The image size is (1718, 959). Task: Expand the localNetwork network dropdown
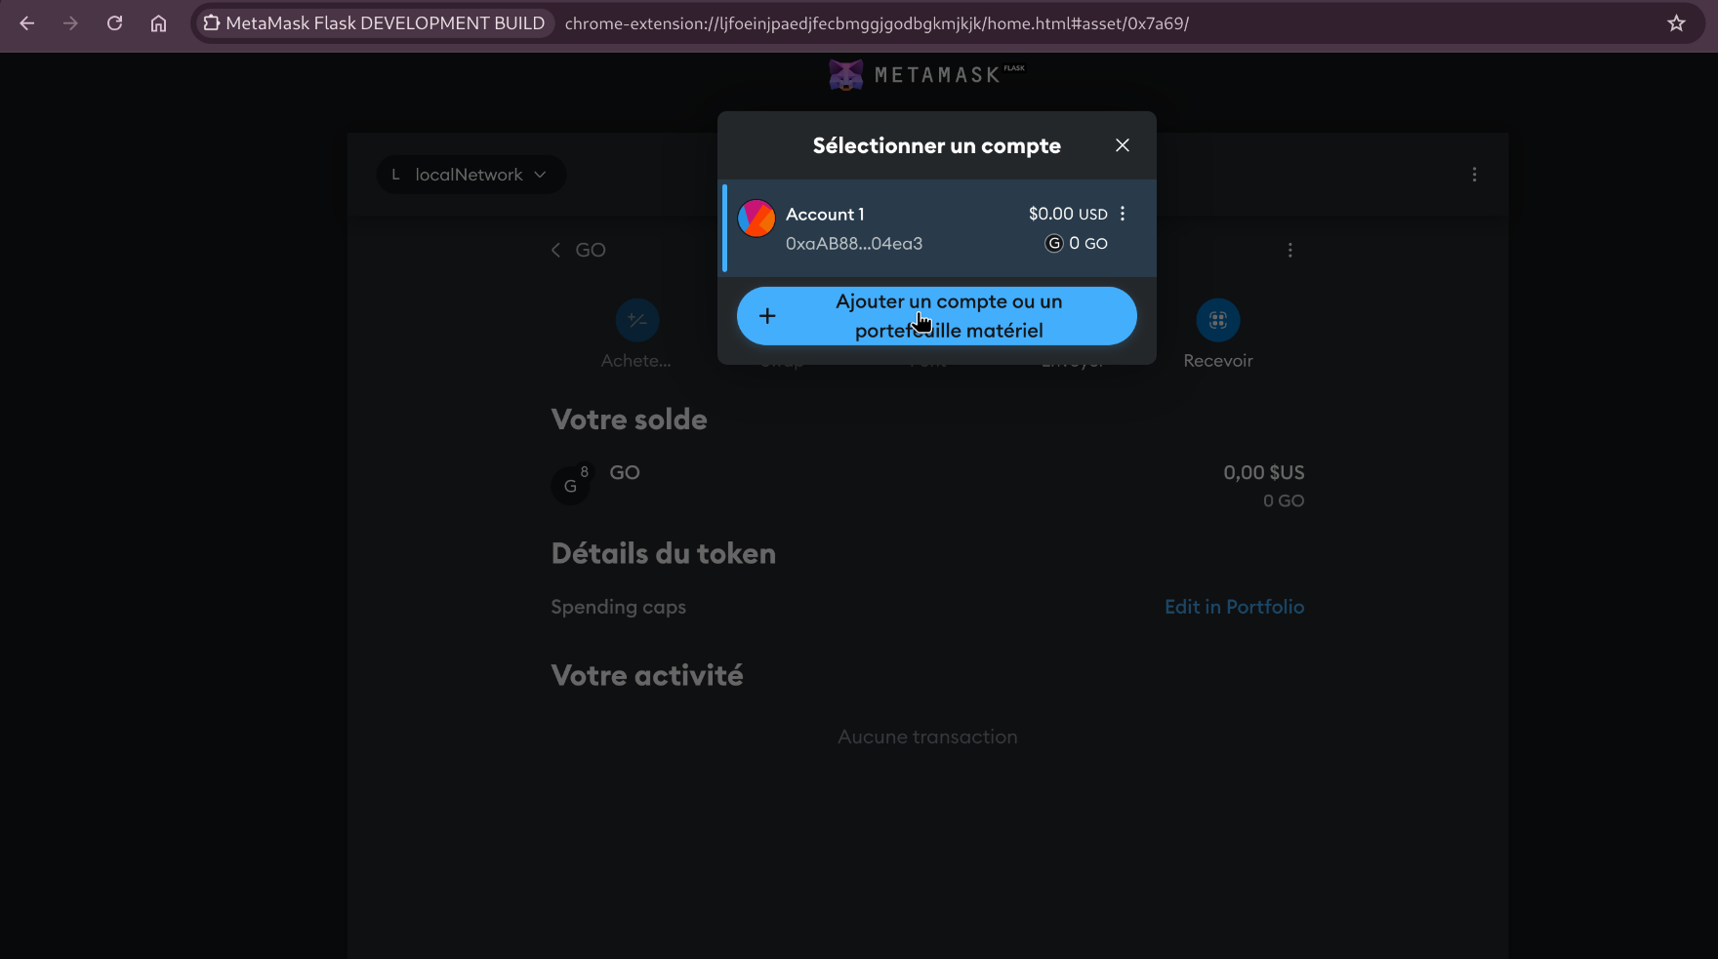coord(470,175)
